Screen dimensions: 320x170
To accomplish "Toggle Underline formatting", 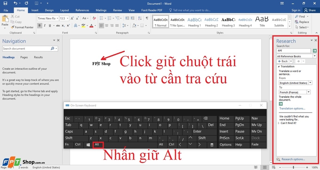I will (50, 25).
